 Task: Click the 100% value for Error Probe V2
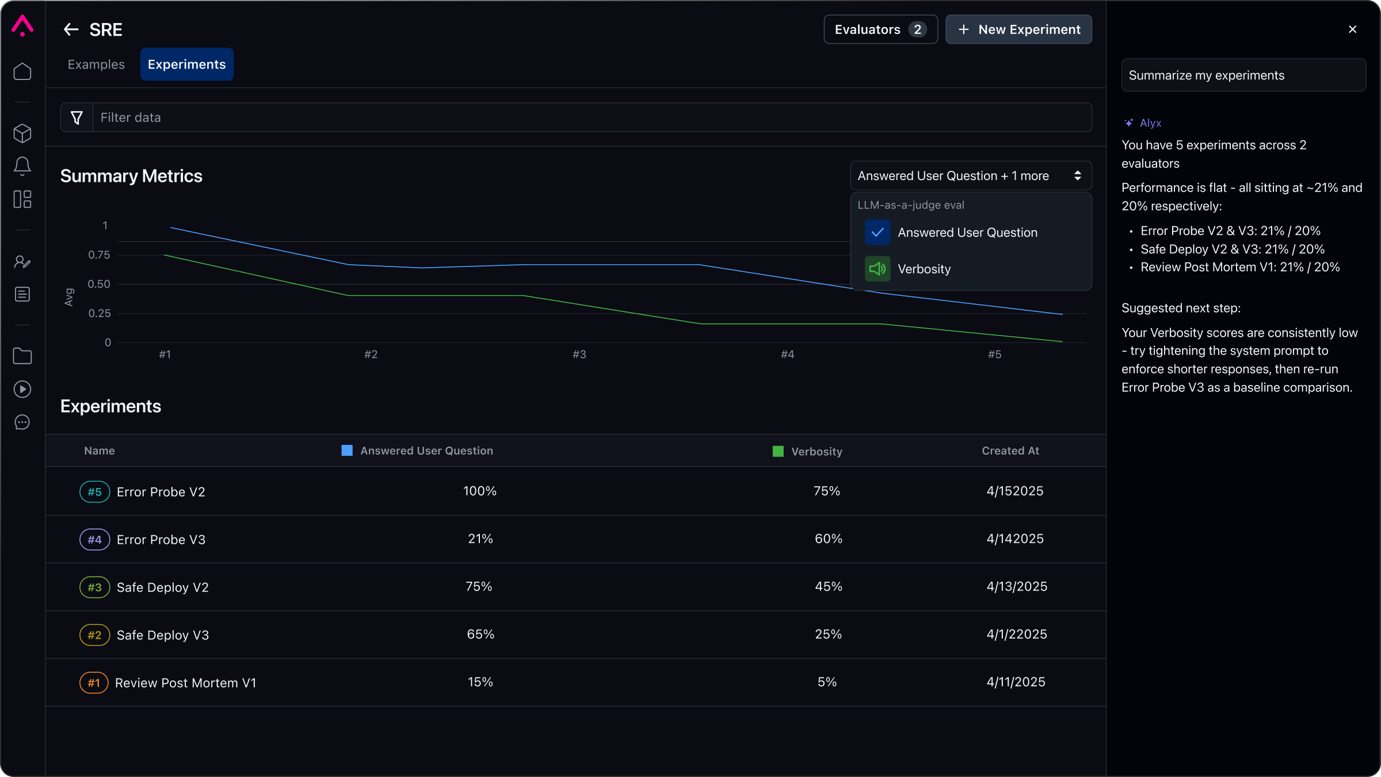pyautogui.click(x=480, y=491)
